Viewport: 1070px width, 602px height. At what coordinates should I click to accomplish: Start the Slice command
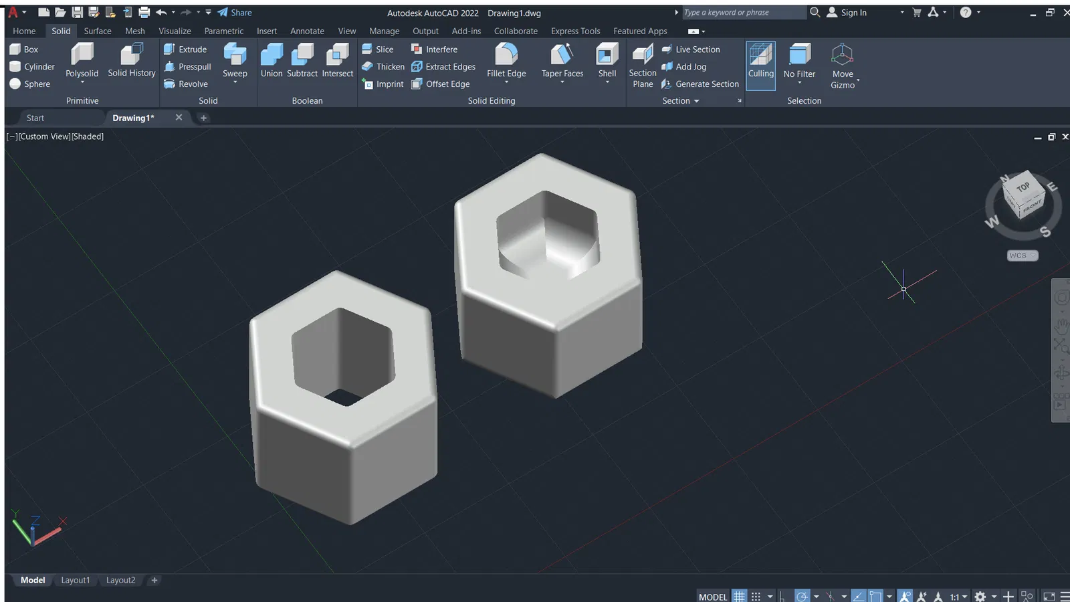378,49
